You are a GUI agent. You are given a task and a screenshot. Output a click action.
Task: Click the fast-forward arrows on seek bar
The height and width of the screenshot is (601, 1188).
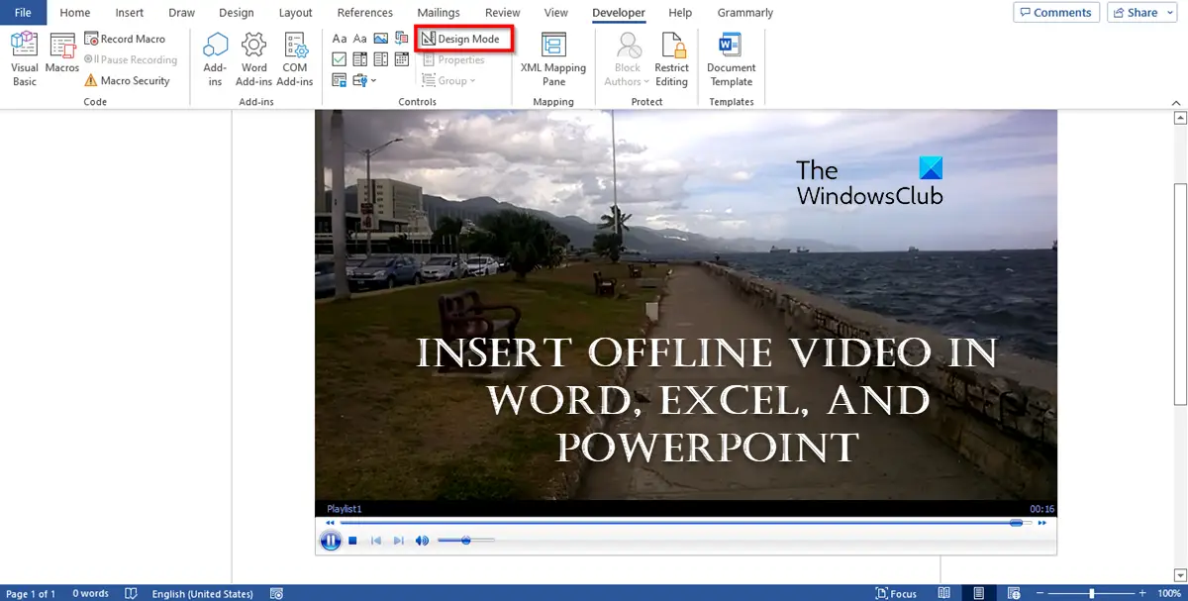(x=1041, y=522)
